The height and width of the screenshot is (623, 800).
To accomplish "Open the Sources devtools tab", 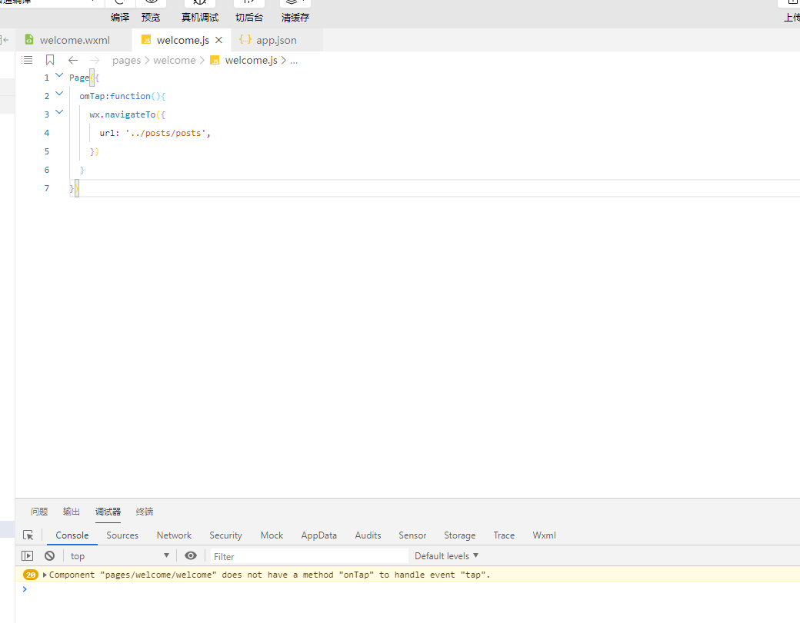I will tap(122, 535).
